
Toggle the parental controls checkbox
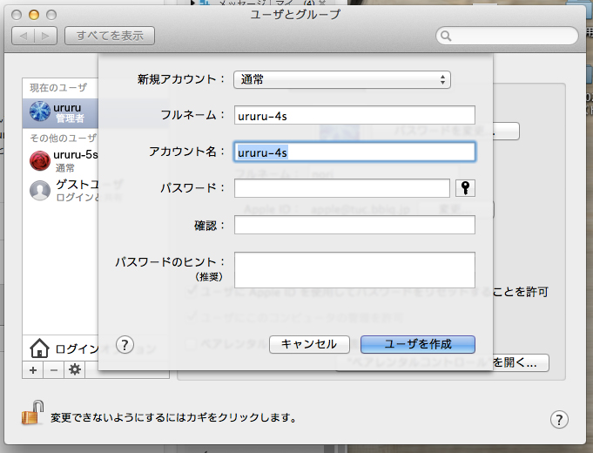191,343
